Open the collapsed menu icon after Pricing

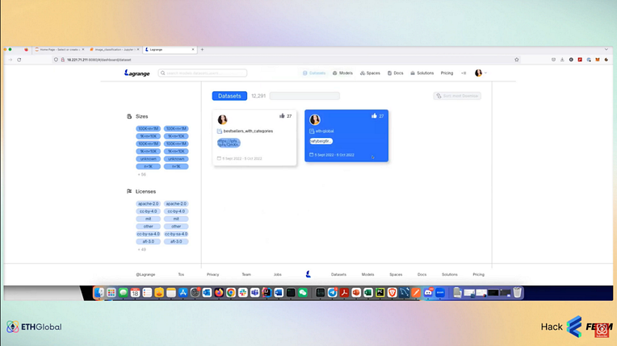(x=464, y=73)
